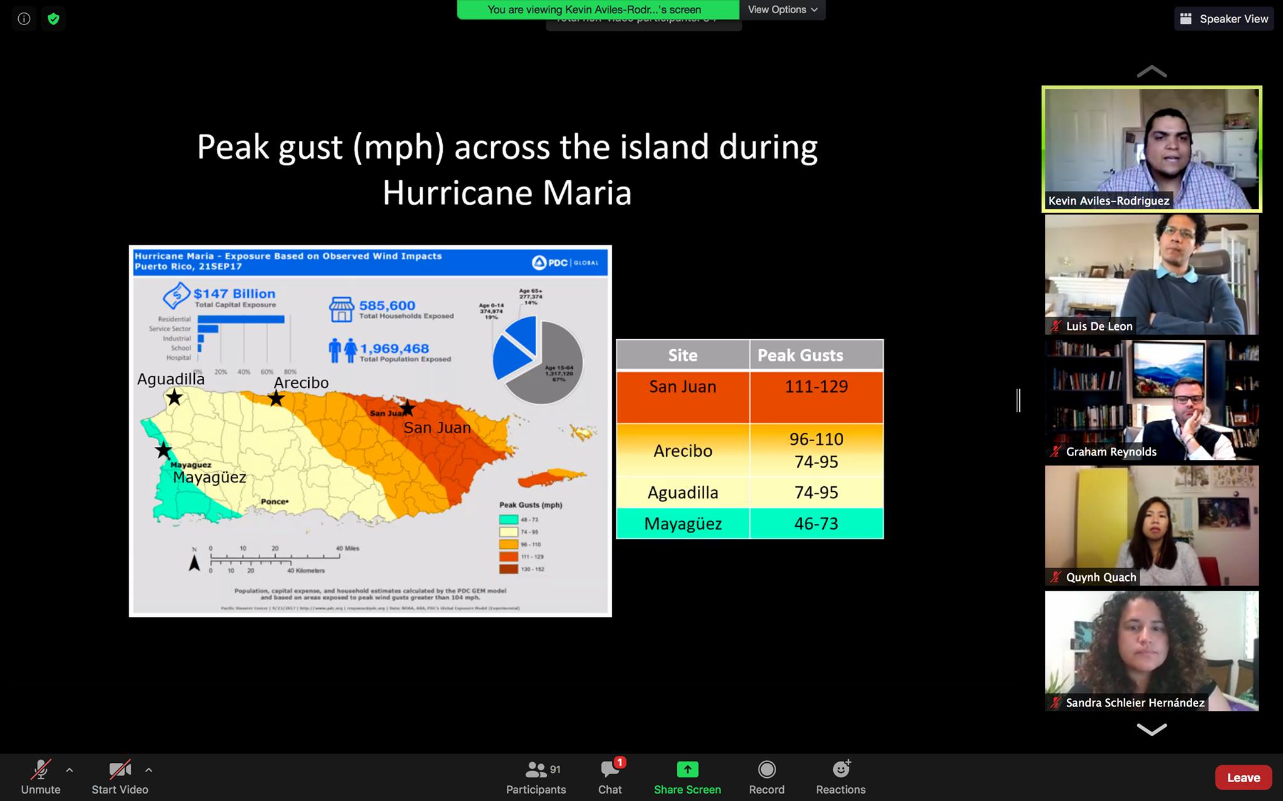Click the 'San Juan' table cell

(x=683, y=397)
